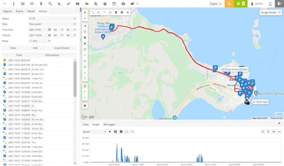This screenshot has width=284, height=166.
Task: Click the map pin icon in top bar
Action: point(41,4)
